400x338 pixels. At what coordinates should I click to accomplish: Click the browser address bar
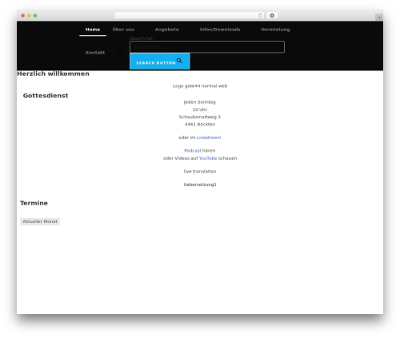189,15
